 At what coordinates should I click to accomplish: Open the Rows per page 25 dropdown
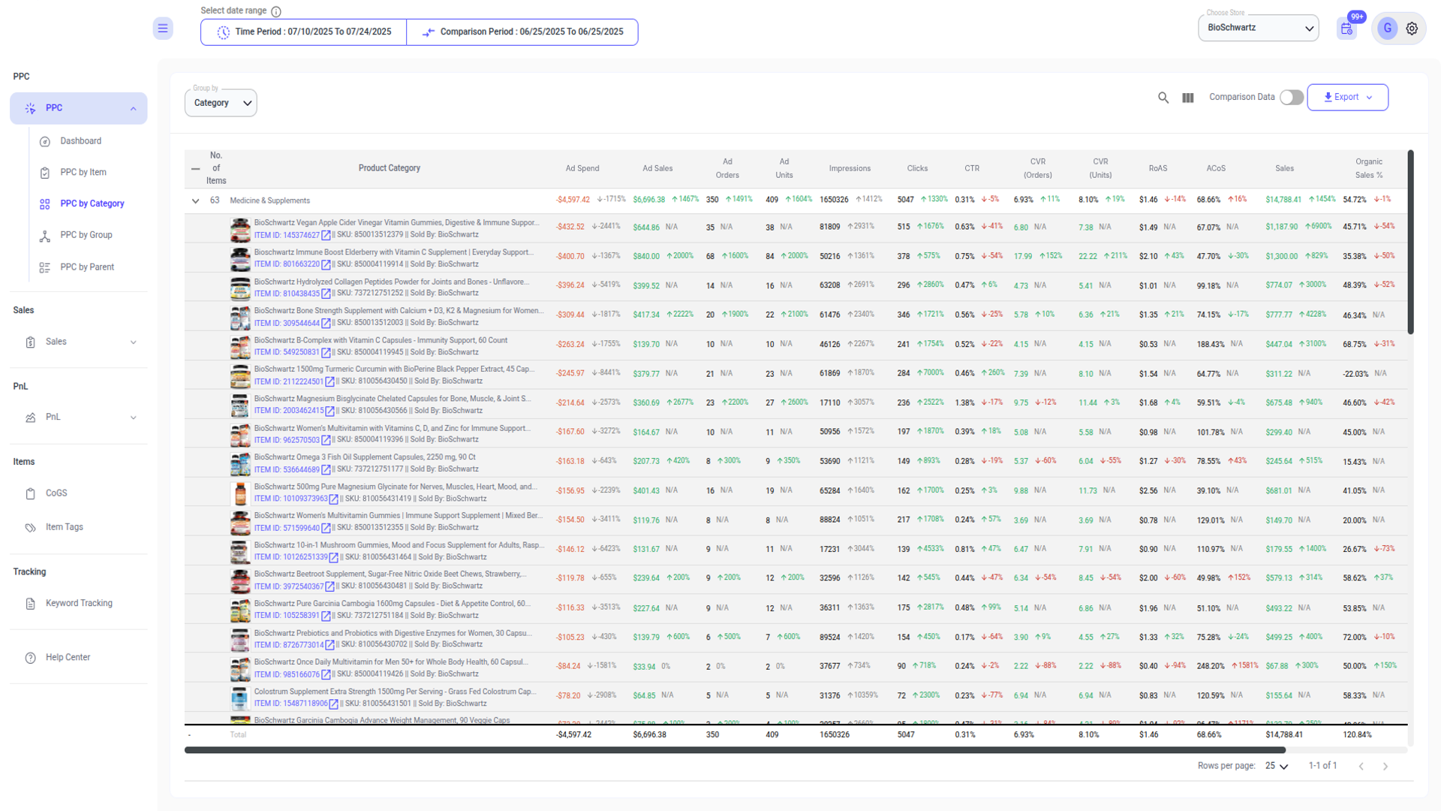pyautogui.click(x=1277, y=766)
